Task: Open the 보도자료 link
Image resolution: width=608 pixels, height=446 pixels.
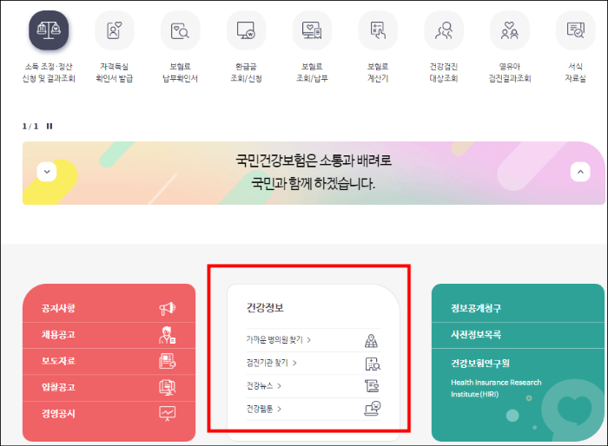Action: click(58, 361)
